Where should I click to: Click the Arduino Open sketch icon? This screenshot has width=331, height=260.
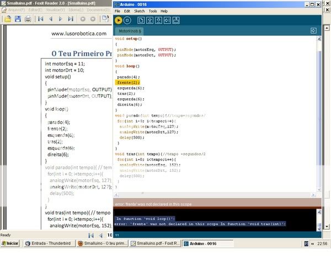(150, 20)
